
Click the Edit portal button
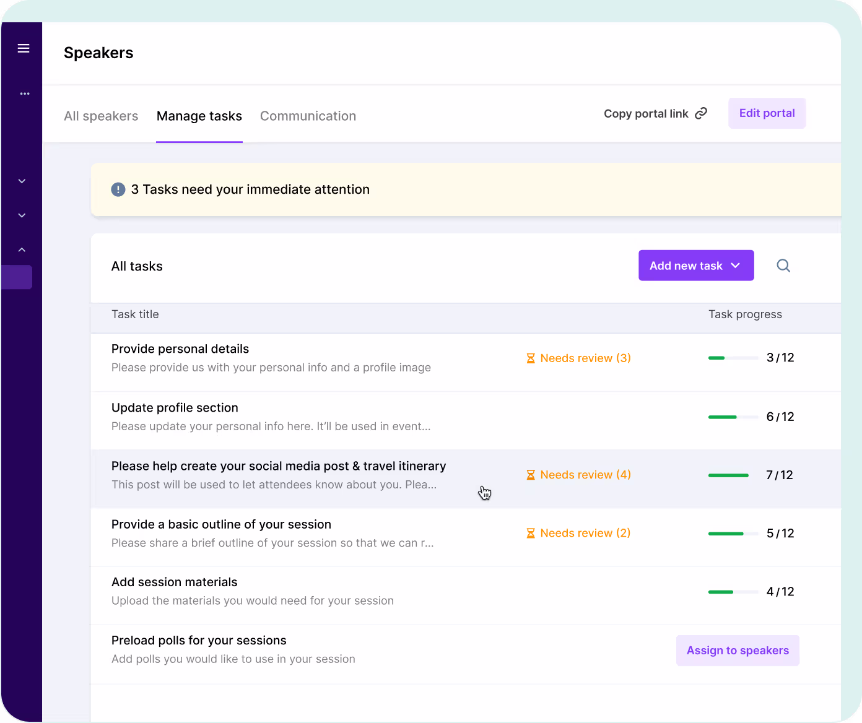pos(767,113)
